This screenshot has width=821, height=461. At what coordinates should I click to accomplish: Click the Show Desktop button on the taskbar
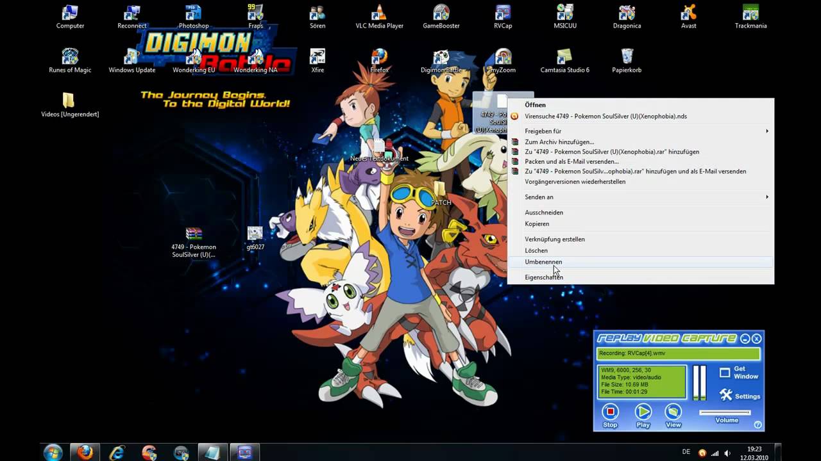pos(778,452)
